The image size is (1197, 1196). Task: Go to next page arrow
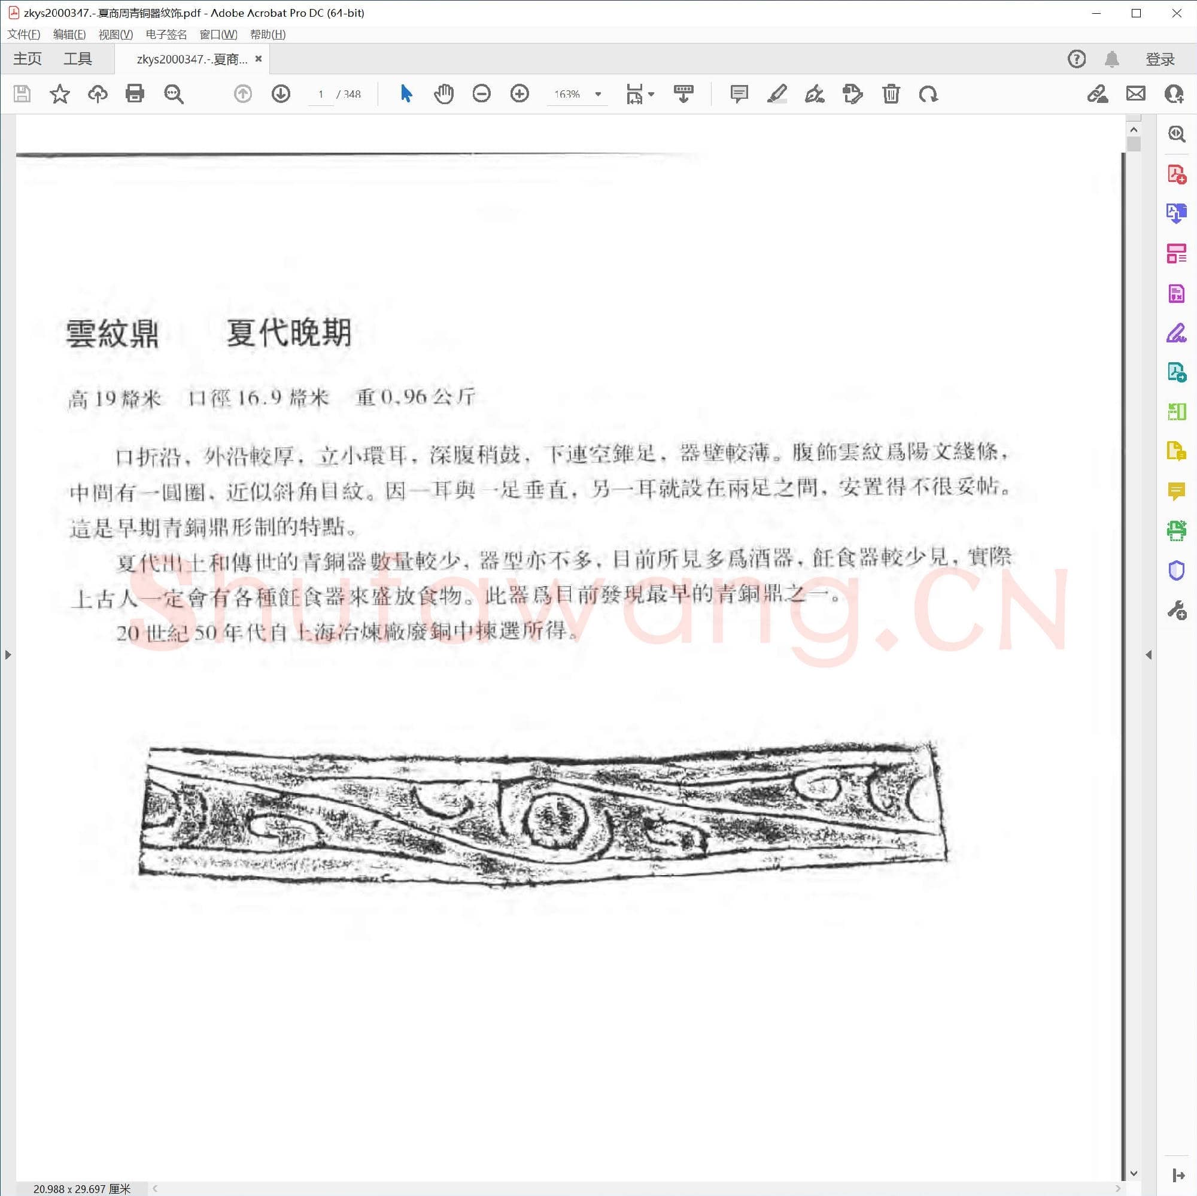(281, 94)
